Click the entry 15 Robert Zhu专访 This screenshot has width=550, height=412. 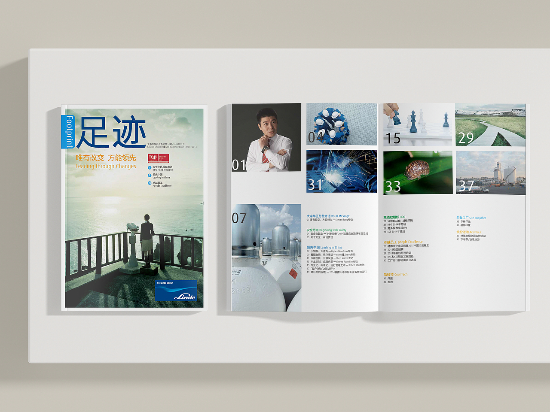pos(335,265)
